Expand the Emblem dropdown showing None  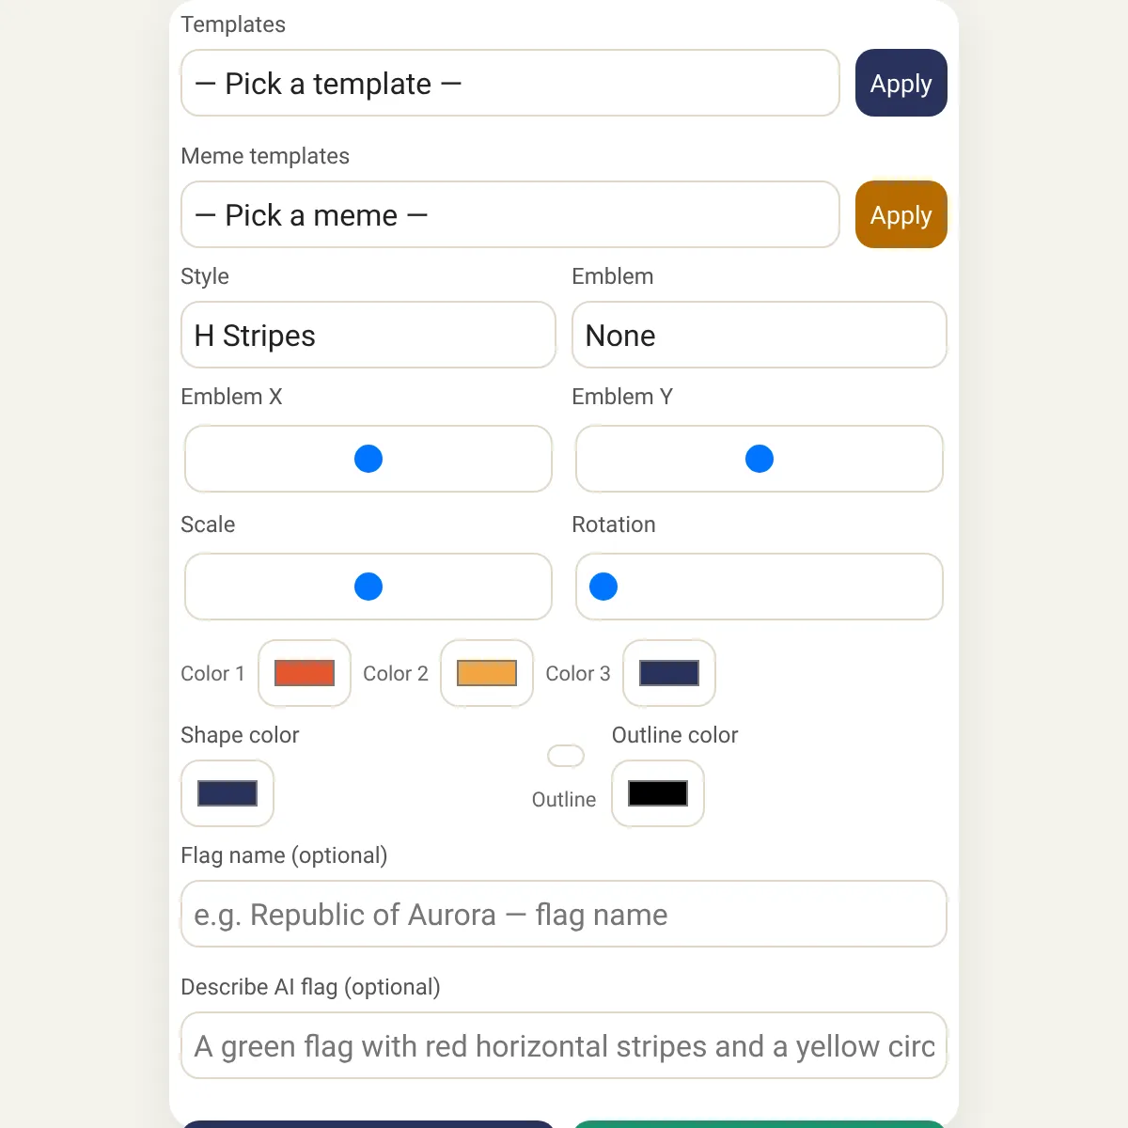[759, 335]
